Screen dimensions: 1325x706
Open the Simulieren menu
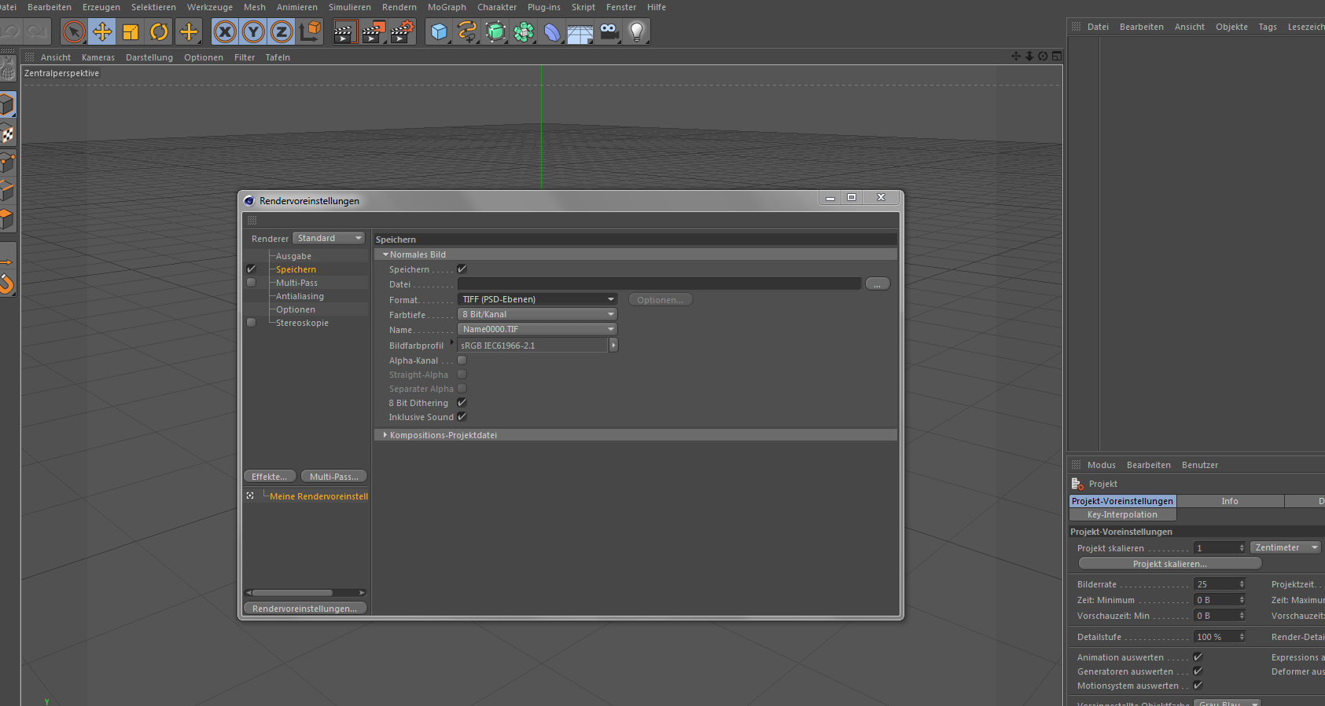point(350,7)
